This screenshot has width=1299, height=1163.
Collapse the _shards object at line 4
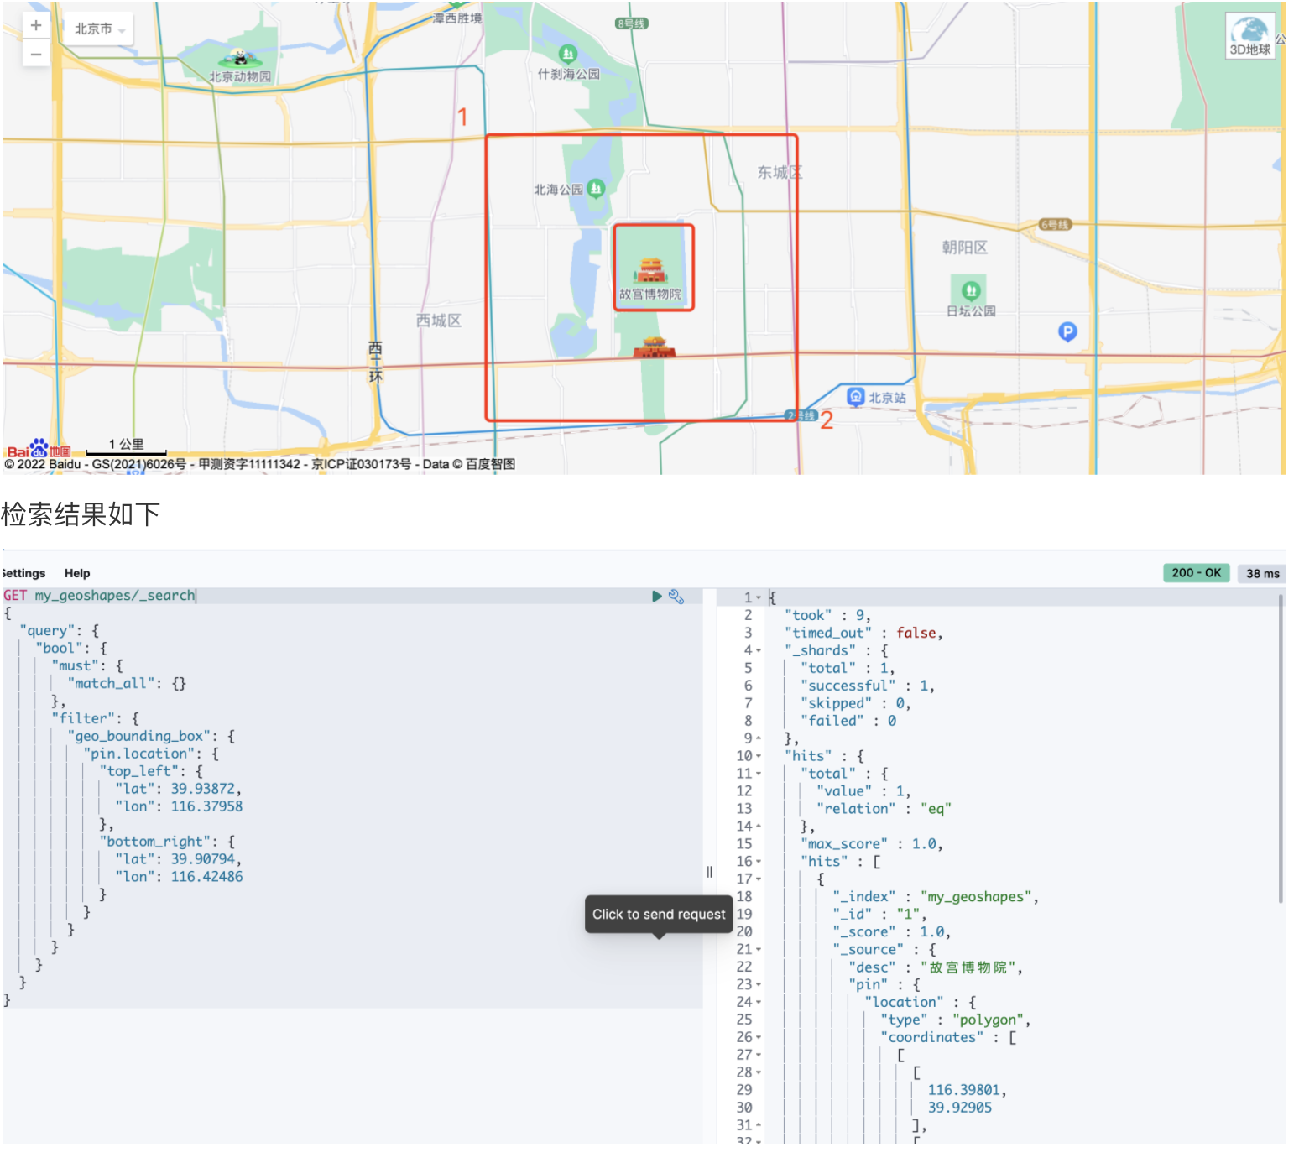758,650
